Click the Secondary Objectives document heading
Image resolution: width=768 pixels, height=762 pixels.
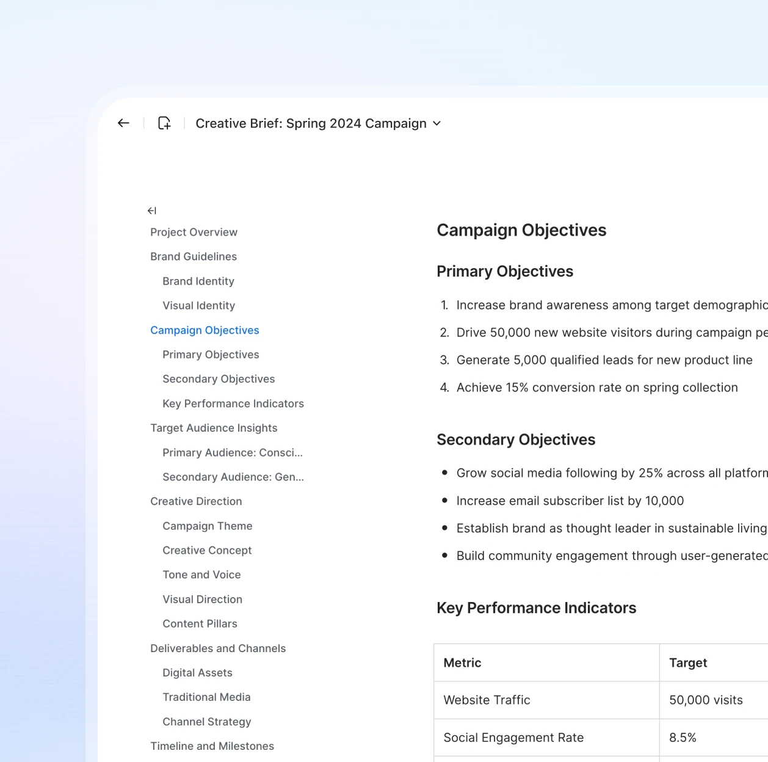click(516, 440)
